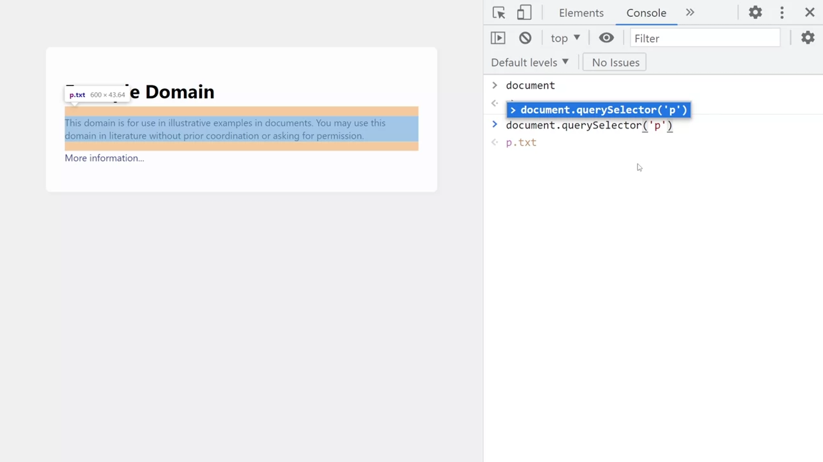Open DevTools settings gear in top bar
This screenshot has height=462, width=823.
pyautogui.click(x=755, y=13)
